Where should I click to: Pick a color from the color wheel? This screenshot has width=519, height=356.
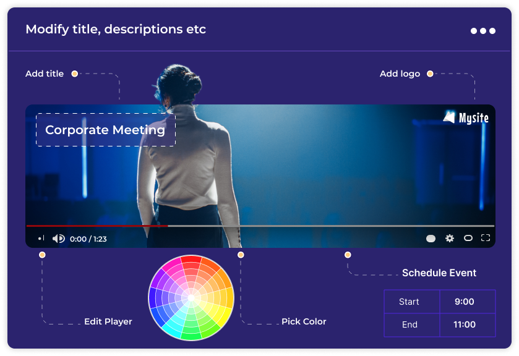191,297
